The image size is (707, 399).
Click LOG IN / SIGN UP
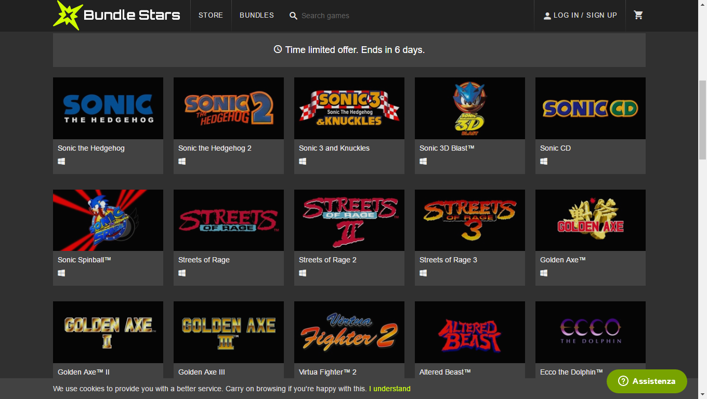pyautogui.click(x=585, y=15)
